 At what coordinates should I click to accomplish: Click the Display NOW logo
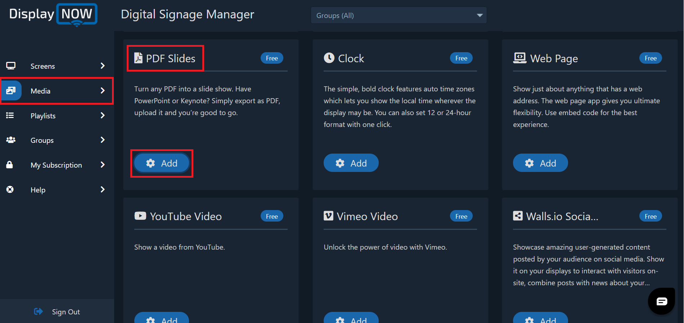click(x=53, y=15)
